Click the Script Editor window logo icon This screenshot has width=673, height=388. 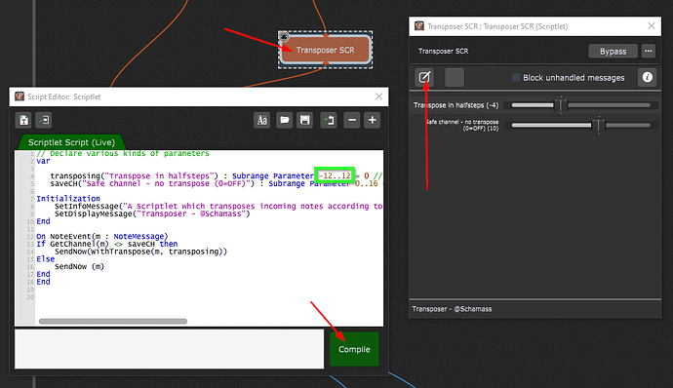point(20,97)
